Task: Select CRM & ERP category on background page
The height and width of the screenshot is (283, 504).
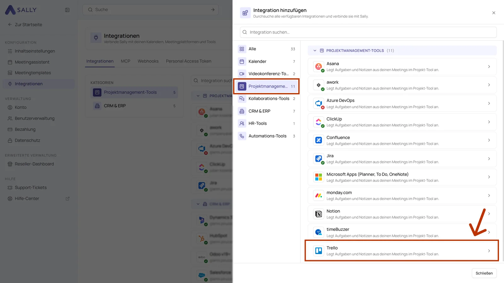Action: coord(134,106)
